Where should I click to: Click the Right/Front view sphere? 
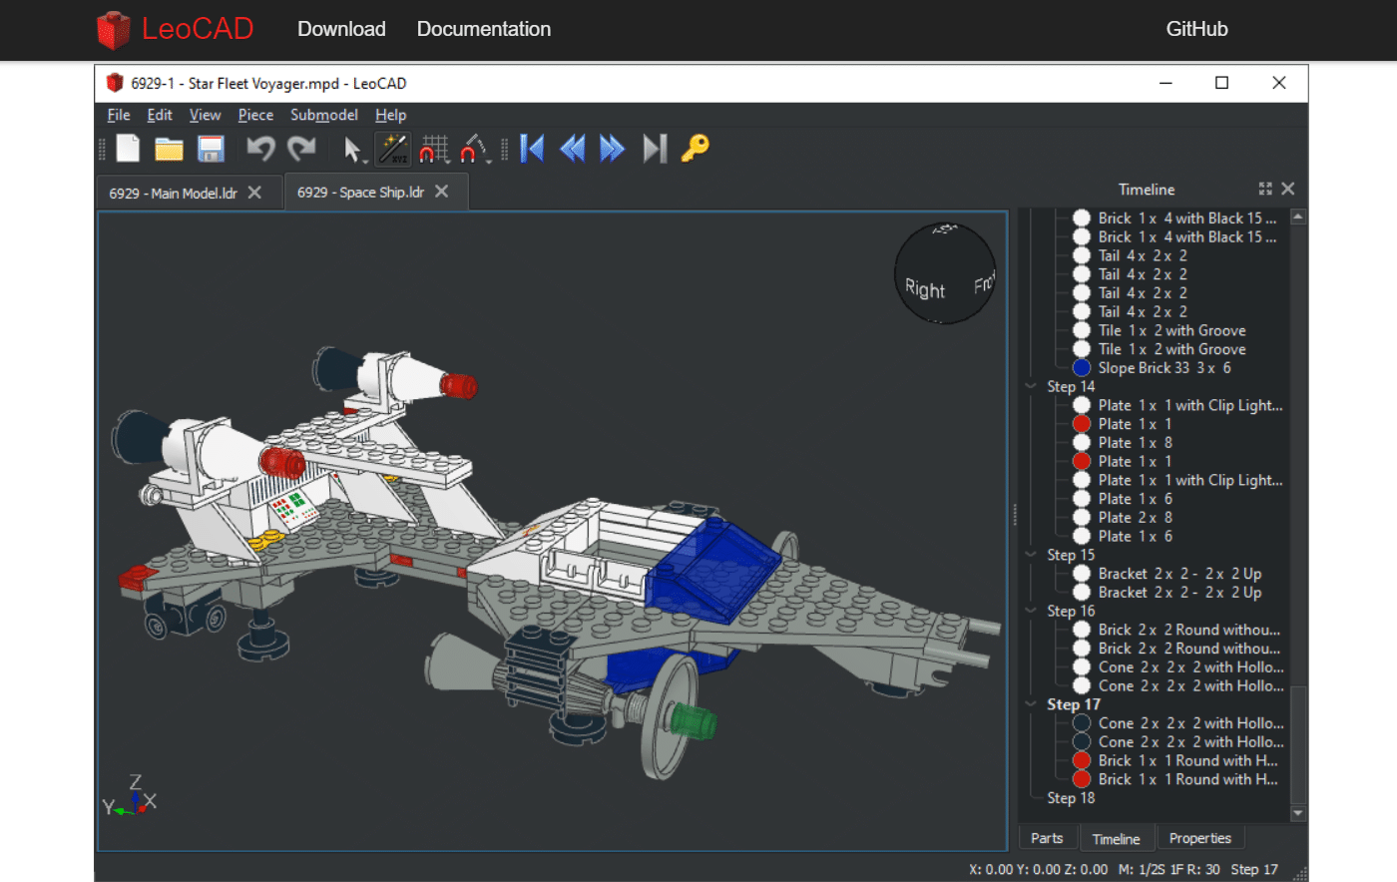(x=945, y=273)
